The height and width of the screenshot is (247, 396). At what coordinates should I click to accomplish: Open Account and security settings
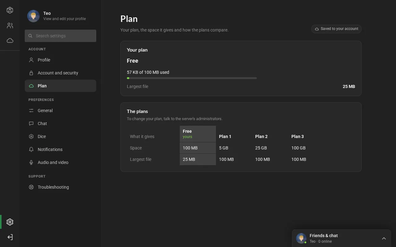pyautogui.click(x=60, y=73)
